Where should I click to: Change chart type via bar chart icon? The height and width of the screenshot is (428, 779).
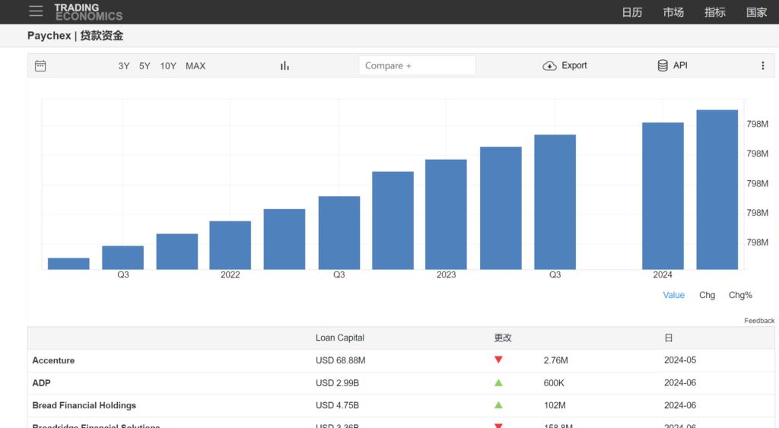[x=285, y=65]
